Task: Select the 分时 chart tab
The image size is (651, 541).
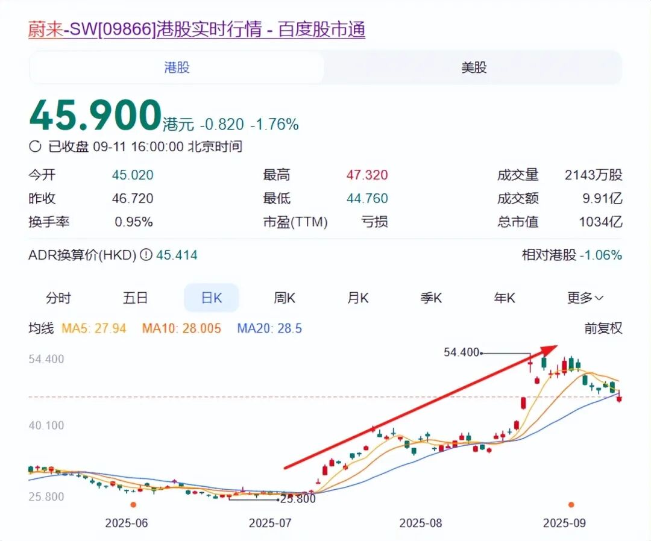Action: [x=58, y=298]
